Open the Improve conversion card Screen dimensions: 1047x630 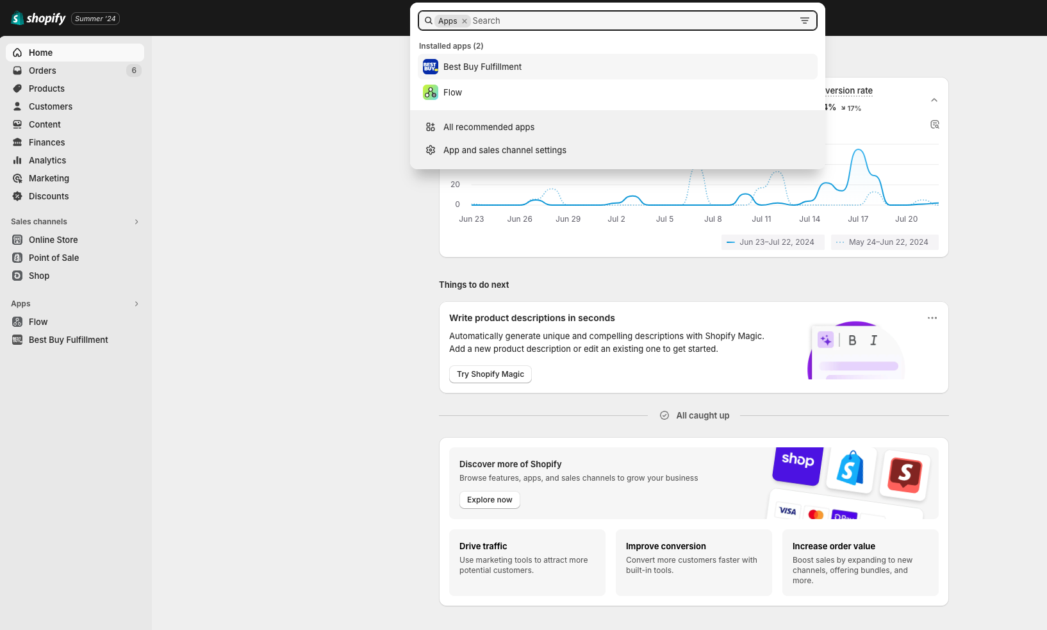pyautogui.click(x=694, y=563)
